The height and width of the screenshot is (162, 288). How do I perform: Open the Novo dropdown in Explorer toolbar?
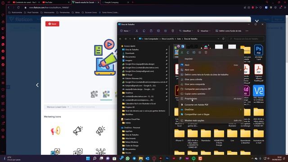point(125,31)
